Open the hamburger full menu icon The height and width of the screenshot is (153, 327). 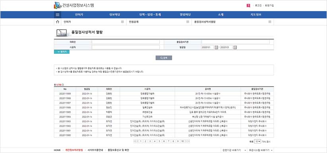[x=58, y=15]
